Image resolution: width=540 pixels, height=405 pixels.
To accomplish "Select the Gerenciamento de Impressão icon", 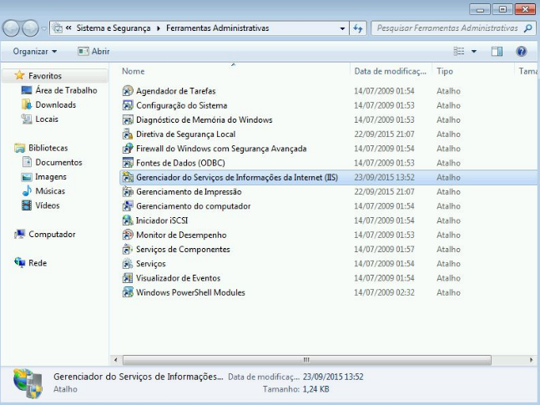I will (128, 191).
